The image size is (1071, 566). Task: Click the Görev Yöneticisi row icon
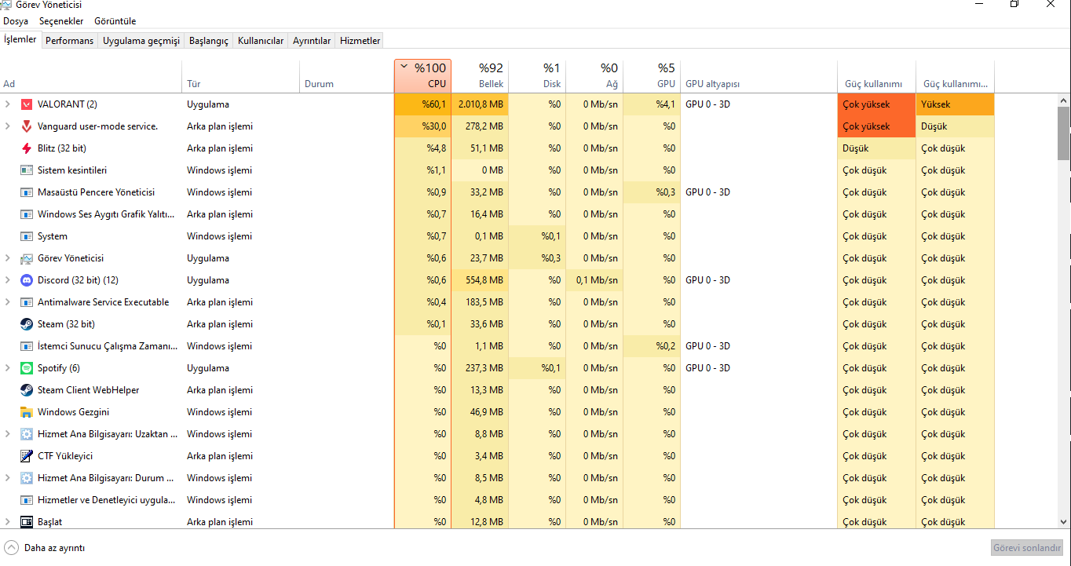pyautogui.click(x=27, y=258)
